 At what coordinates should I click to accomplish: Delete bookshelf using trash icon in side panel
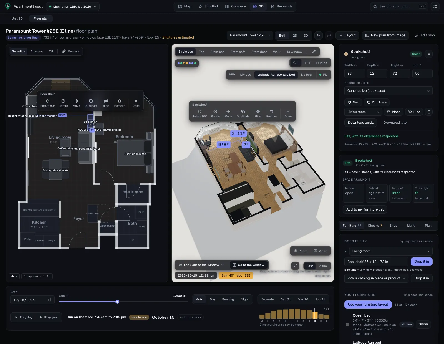point(429,112)
